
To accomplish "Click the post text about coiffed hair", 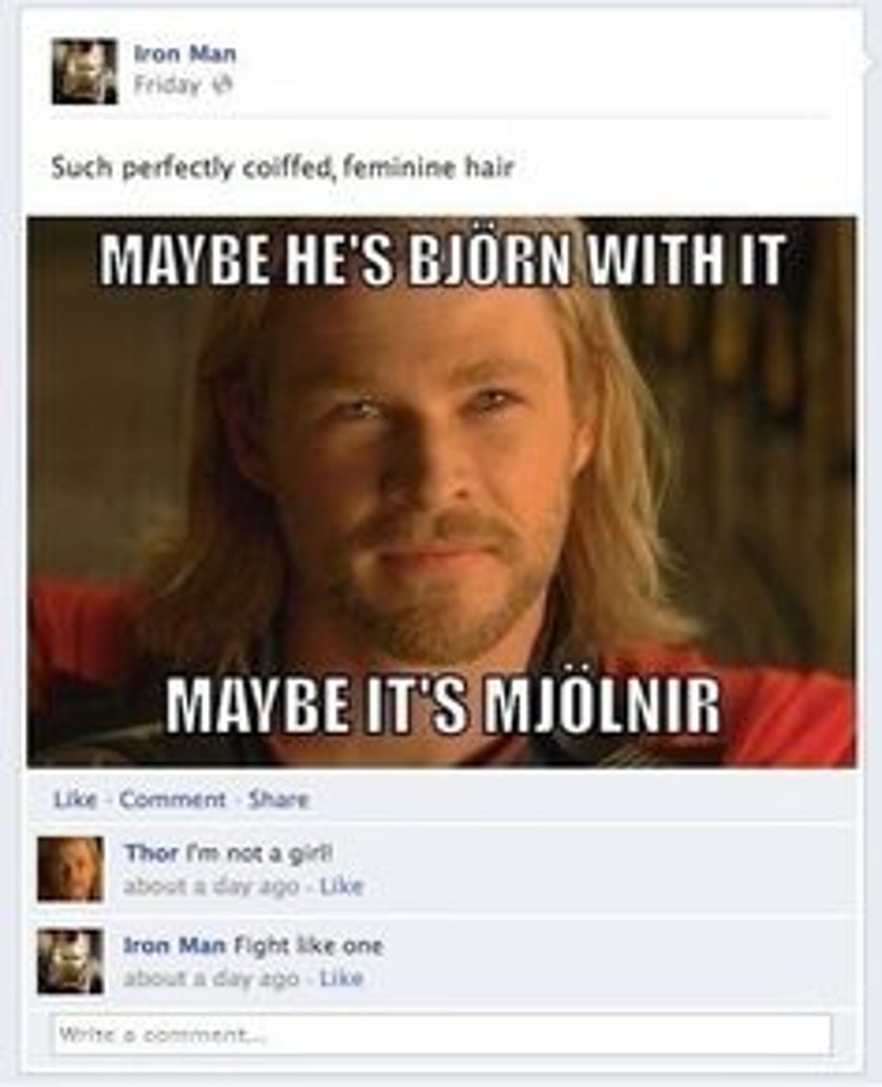I will point(282,168).
